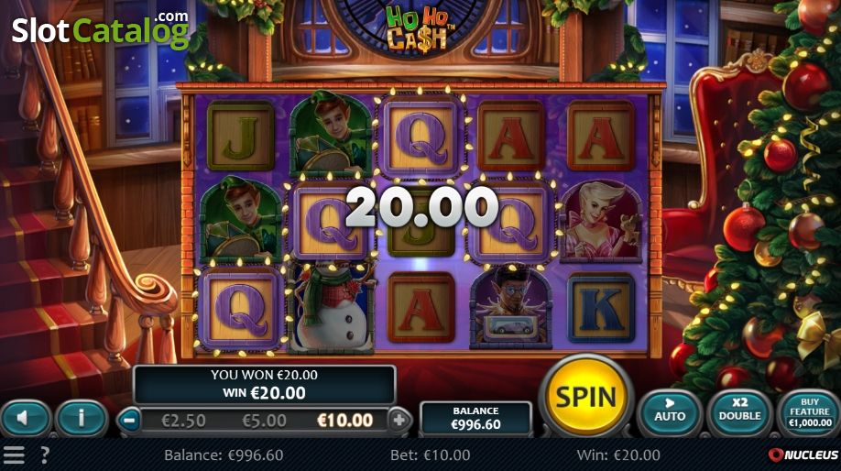
Task: Click the blue K symbol tile
Action: pos(601,309)
